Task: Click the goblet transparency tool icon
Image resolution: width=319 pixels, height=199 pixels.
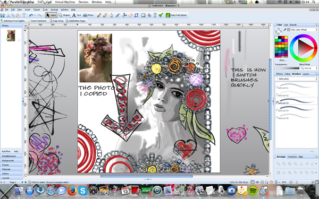Action: tap(155, 15)
